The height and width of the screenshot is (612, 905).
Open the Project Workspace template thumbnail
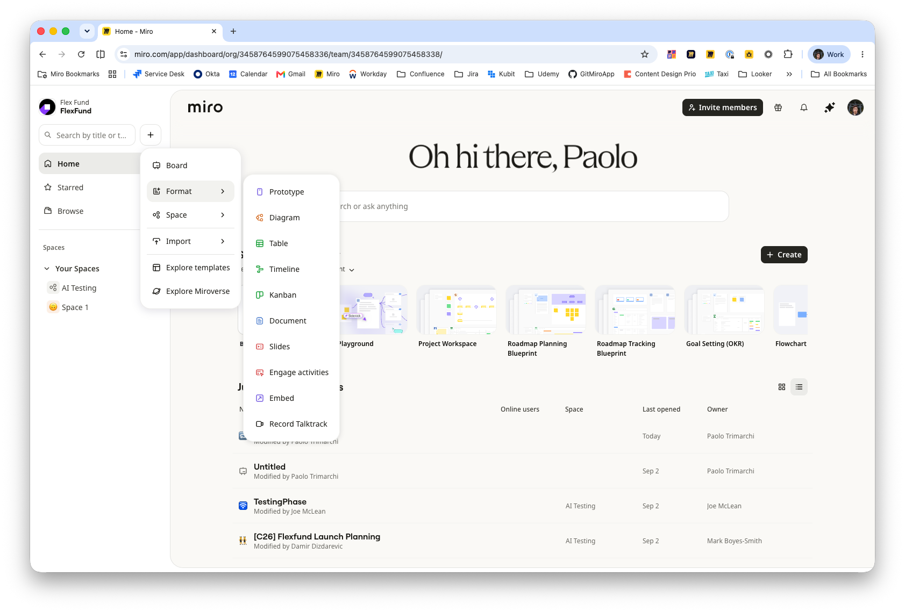(457, 311)
